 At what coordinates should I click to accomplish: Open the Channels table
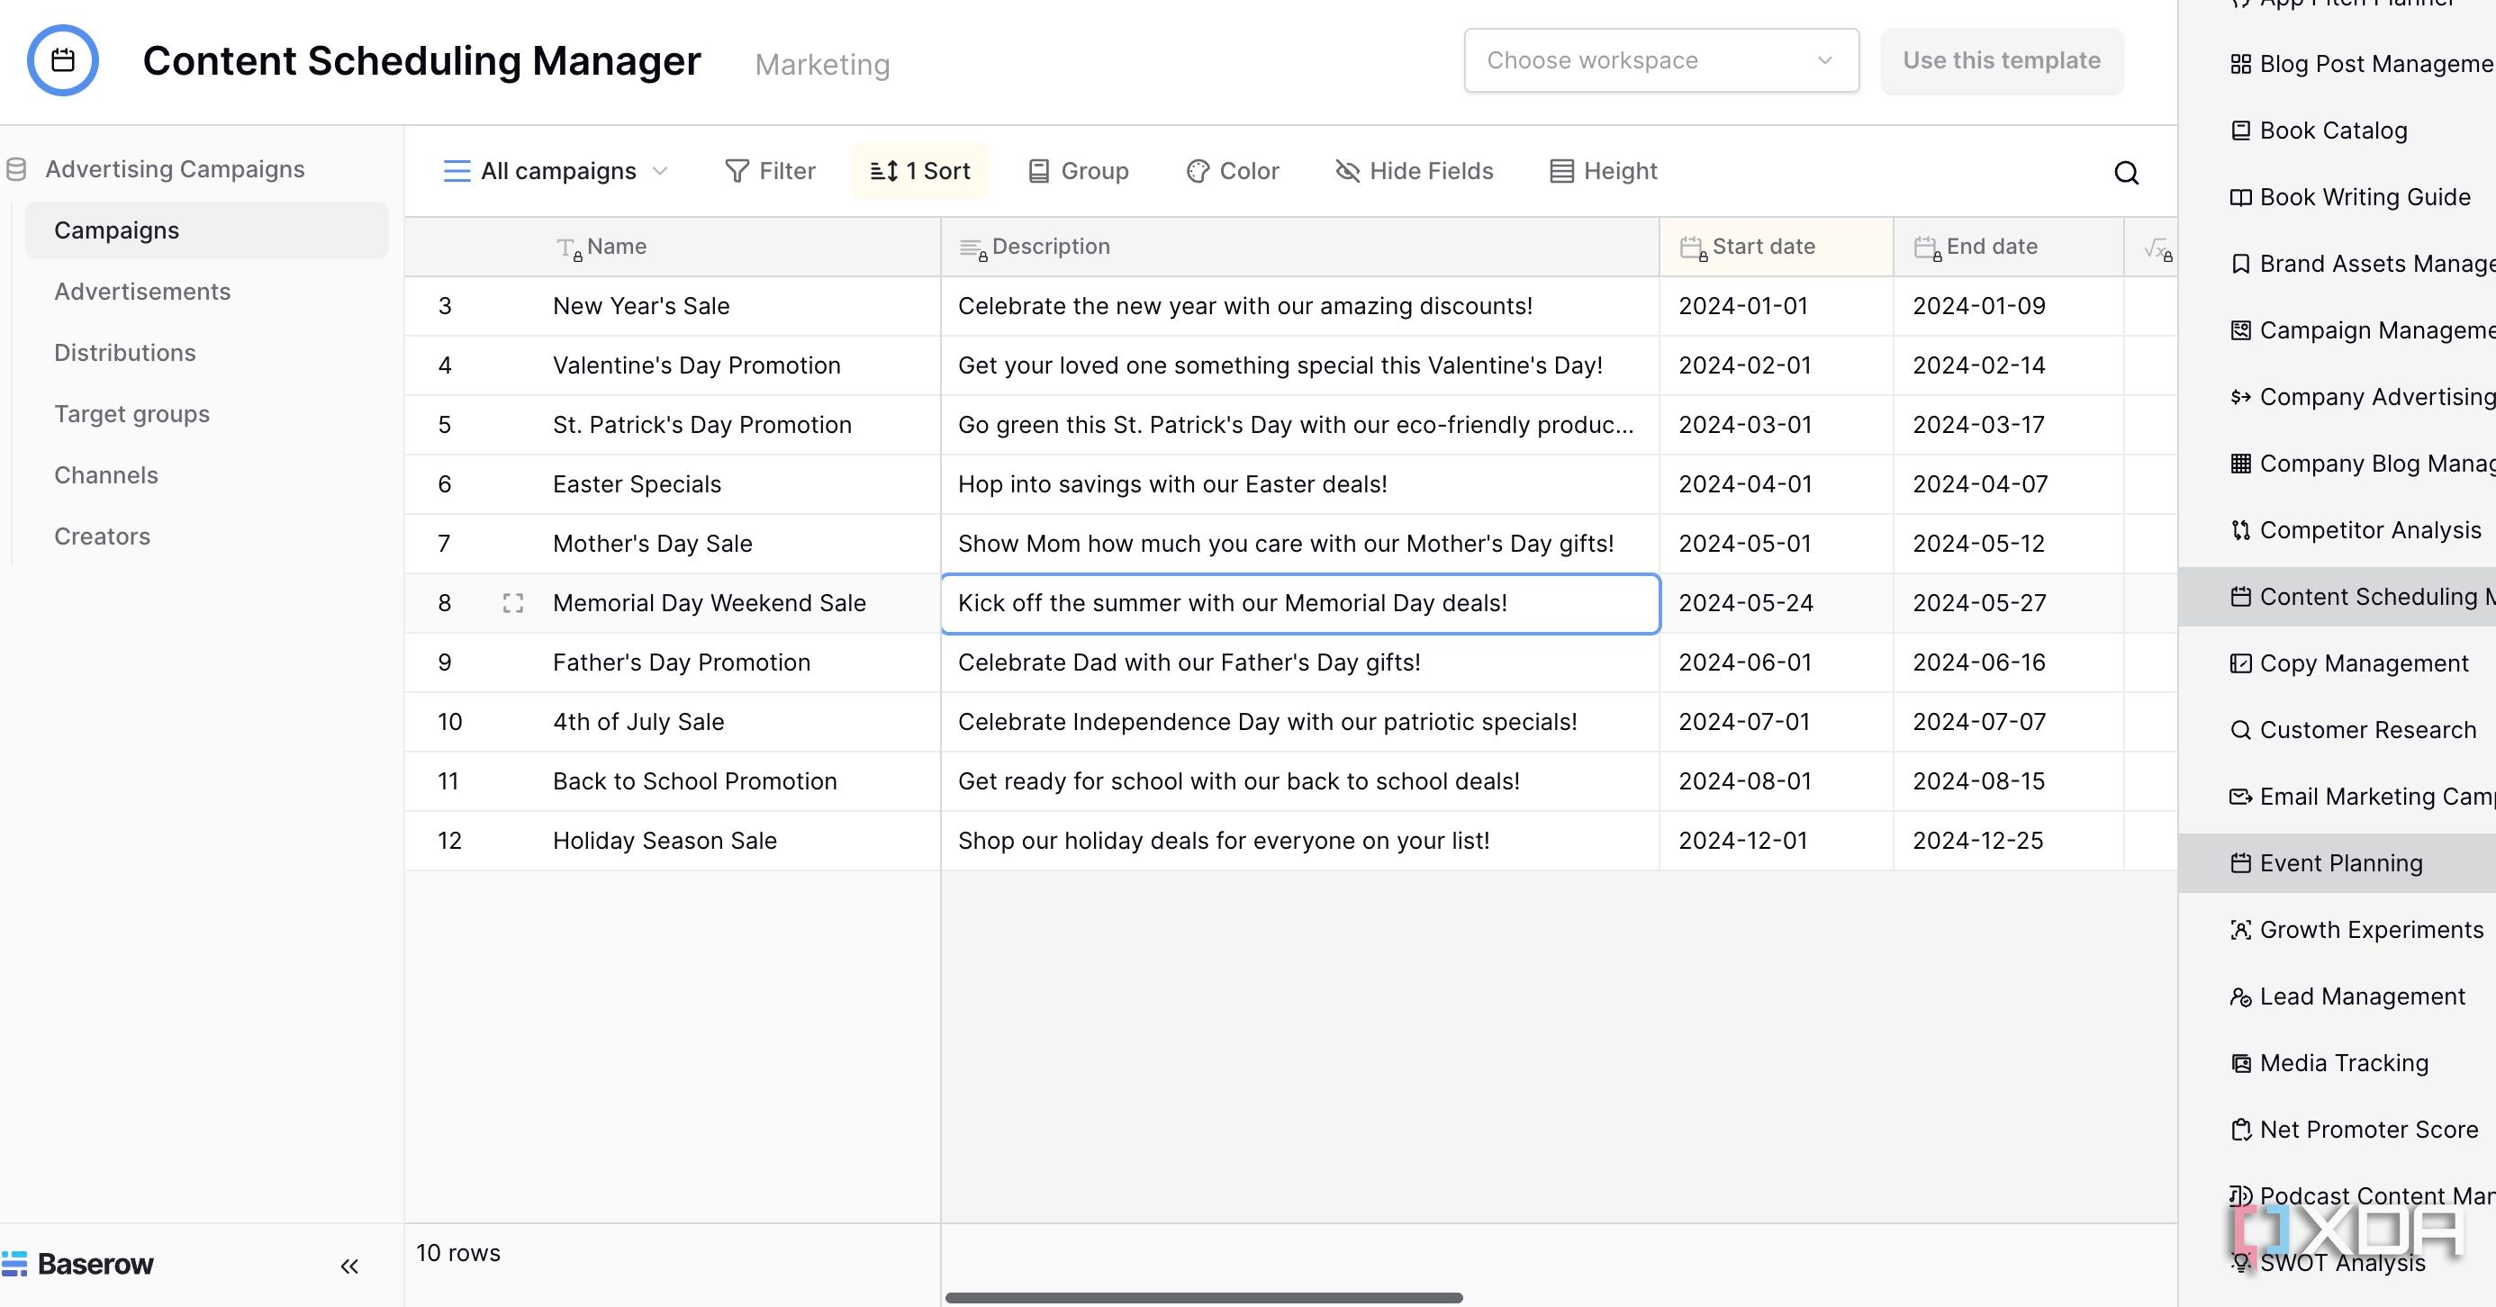point(105,474)
